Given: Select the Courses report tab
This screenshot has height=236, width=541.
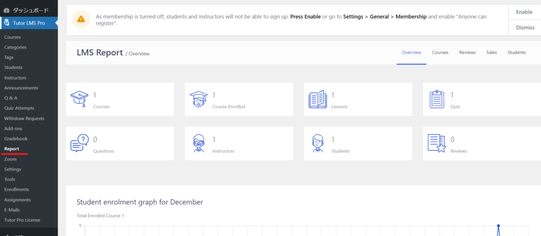Looking at the screenshot, I should click(440, 53).
